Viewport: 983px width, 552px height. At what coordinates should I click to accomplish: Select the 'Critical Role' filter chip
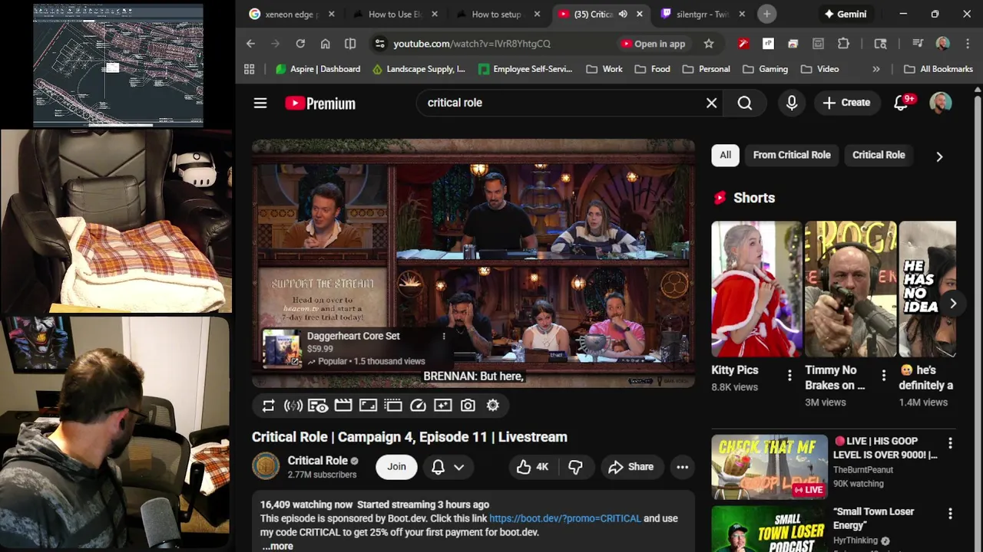(879, 155)
